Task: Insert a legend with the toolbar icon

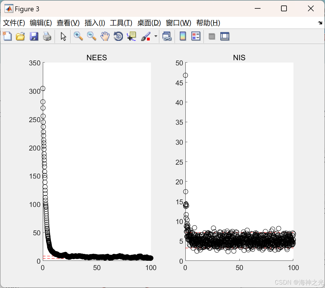Action: (196, 36)
